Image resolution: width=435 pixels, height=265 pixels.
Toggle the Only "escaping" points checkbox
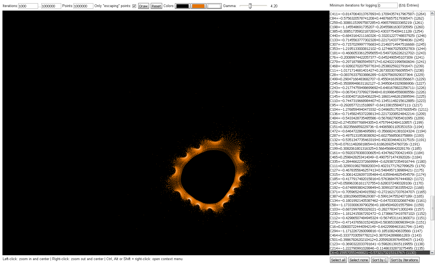click(x=134, y=6)
